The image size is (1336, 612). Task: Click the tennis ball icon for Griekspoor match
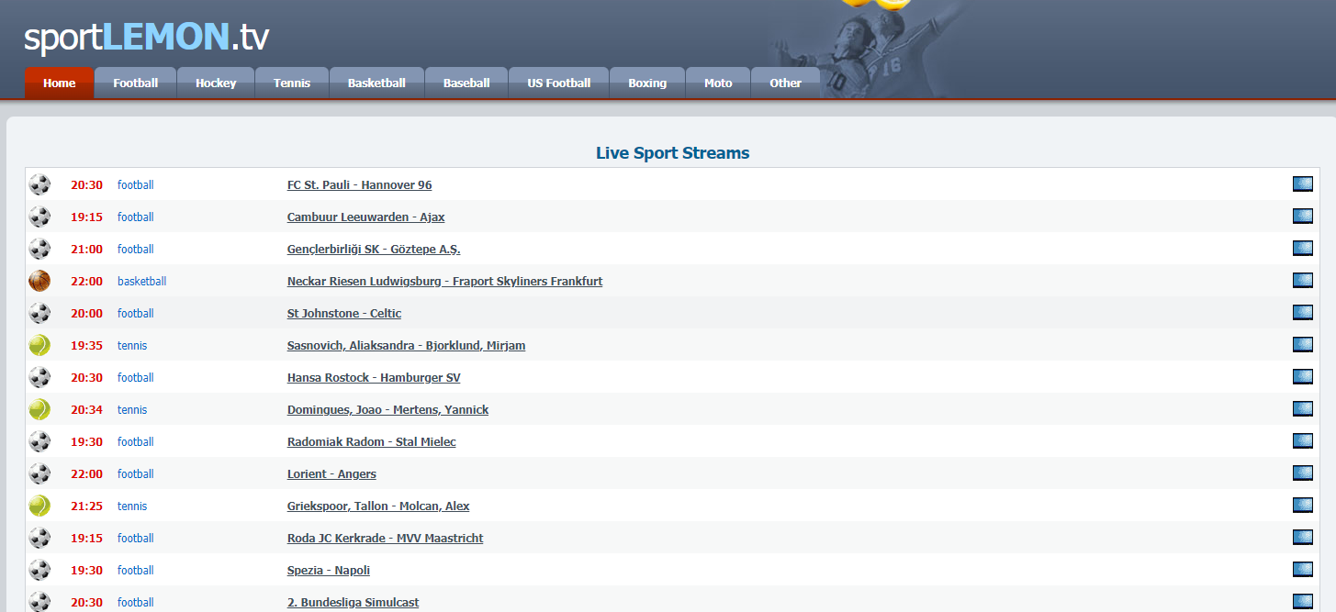[x=39, y=506]
